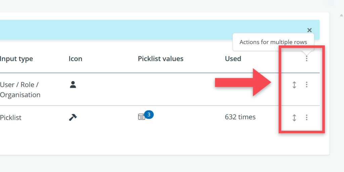The height and width of the screenshot is (172, 344).
Task: Click the 632 times usage count
Action: click(x=240, y=117)
